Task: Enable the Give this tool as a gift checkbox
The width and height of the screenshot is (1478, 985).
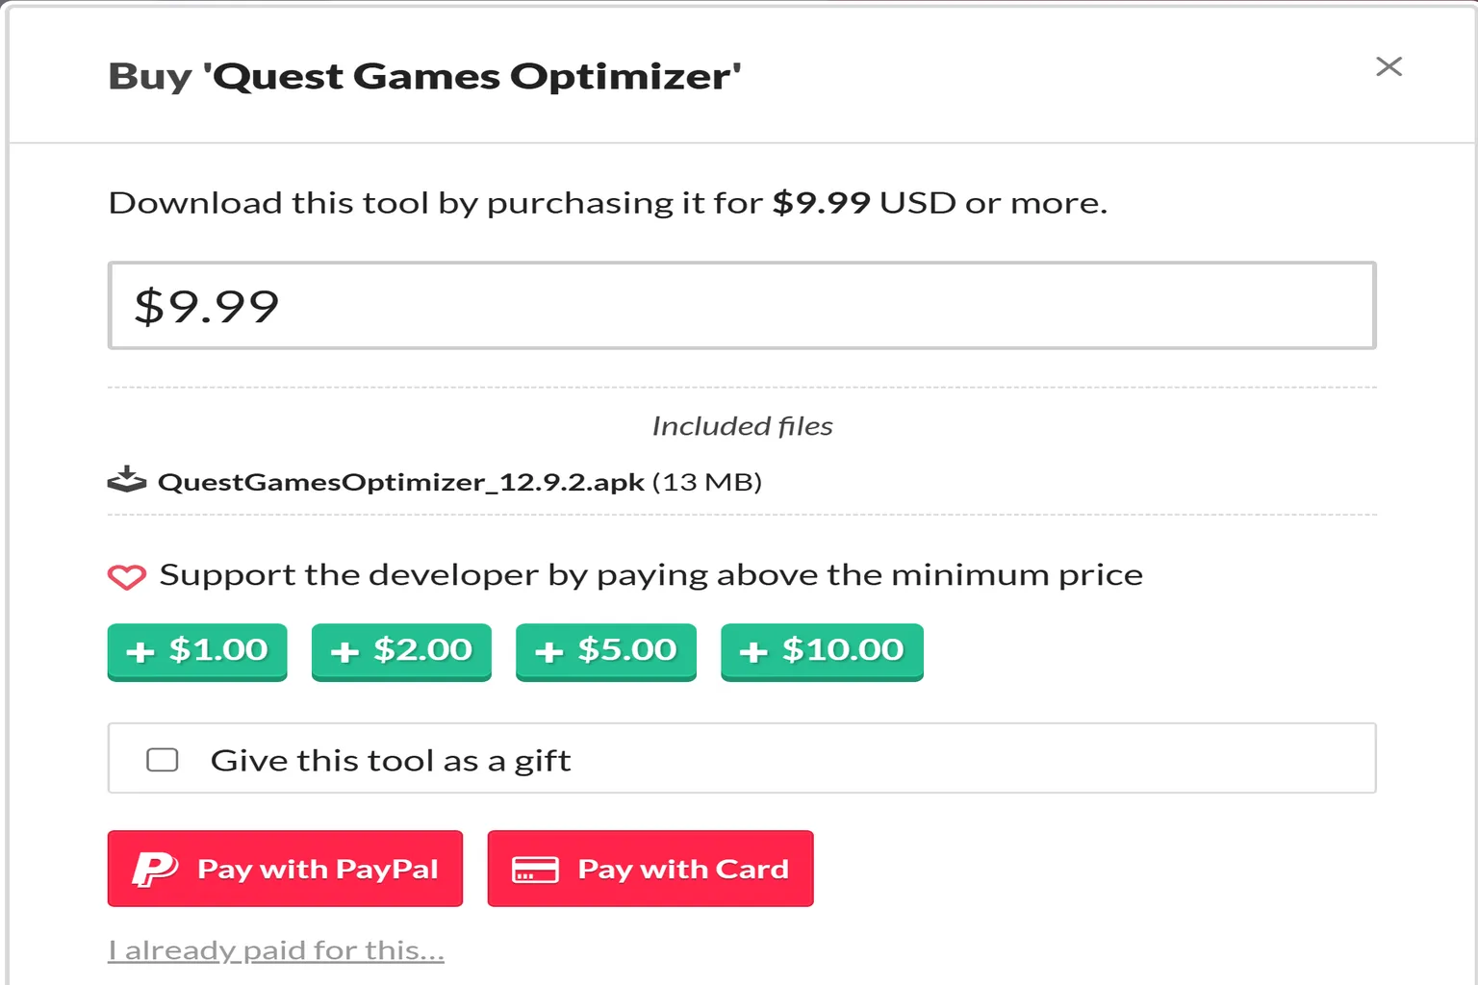Action: coord(163,759)
